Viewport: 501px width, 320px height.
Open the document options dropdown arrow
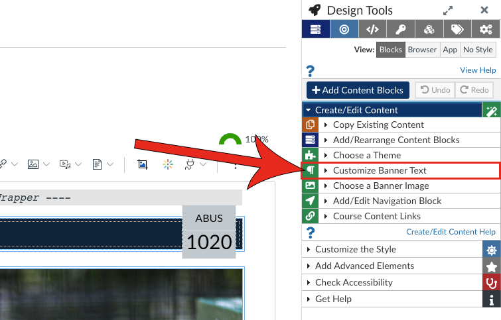(x=110, y=164)
